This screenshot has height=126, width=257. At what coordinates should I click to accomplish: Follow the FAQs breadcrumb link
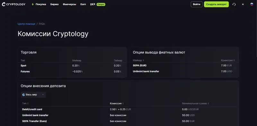(42, 24)
